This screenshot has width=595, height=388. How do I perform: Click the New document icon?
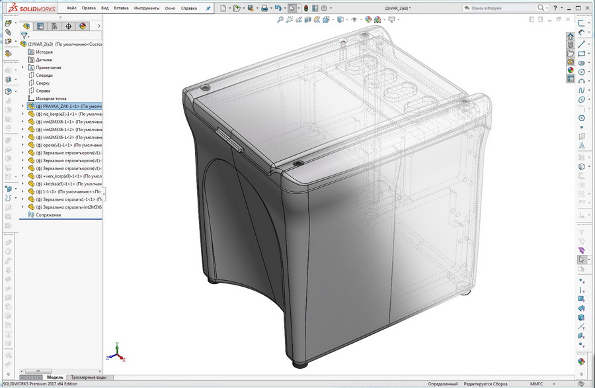[223, 8]
